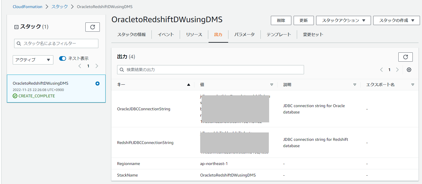
Task: Select the OracletoRedshiftDWusingDMS stack card
Action: tap(56, 89)
